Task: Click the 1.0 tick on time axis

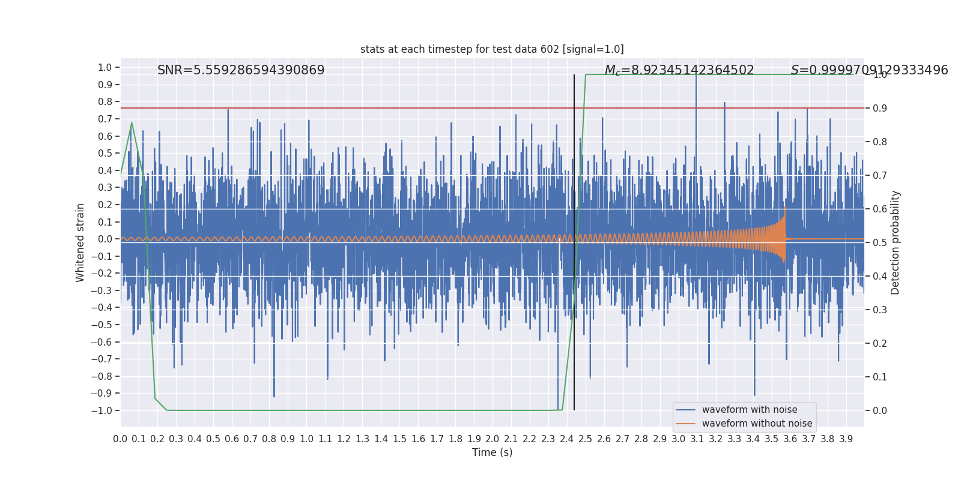Action: click(306, 439)
